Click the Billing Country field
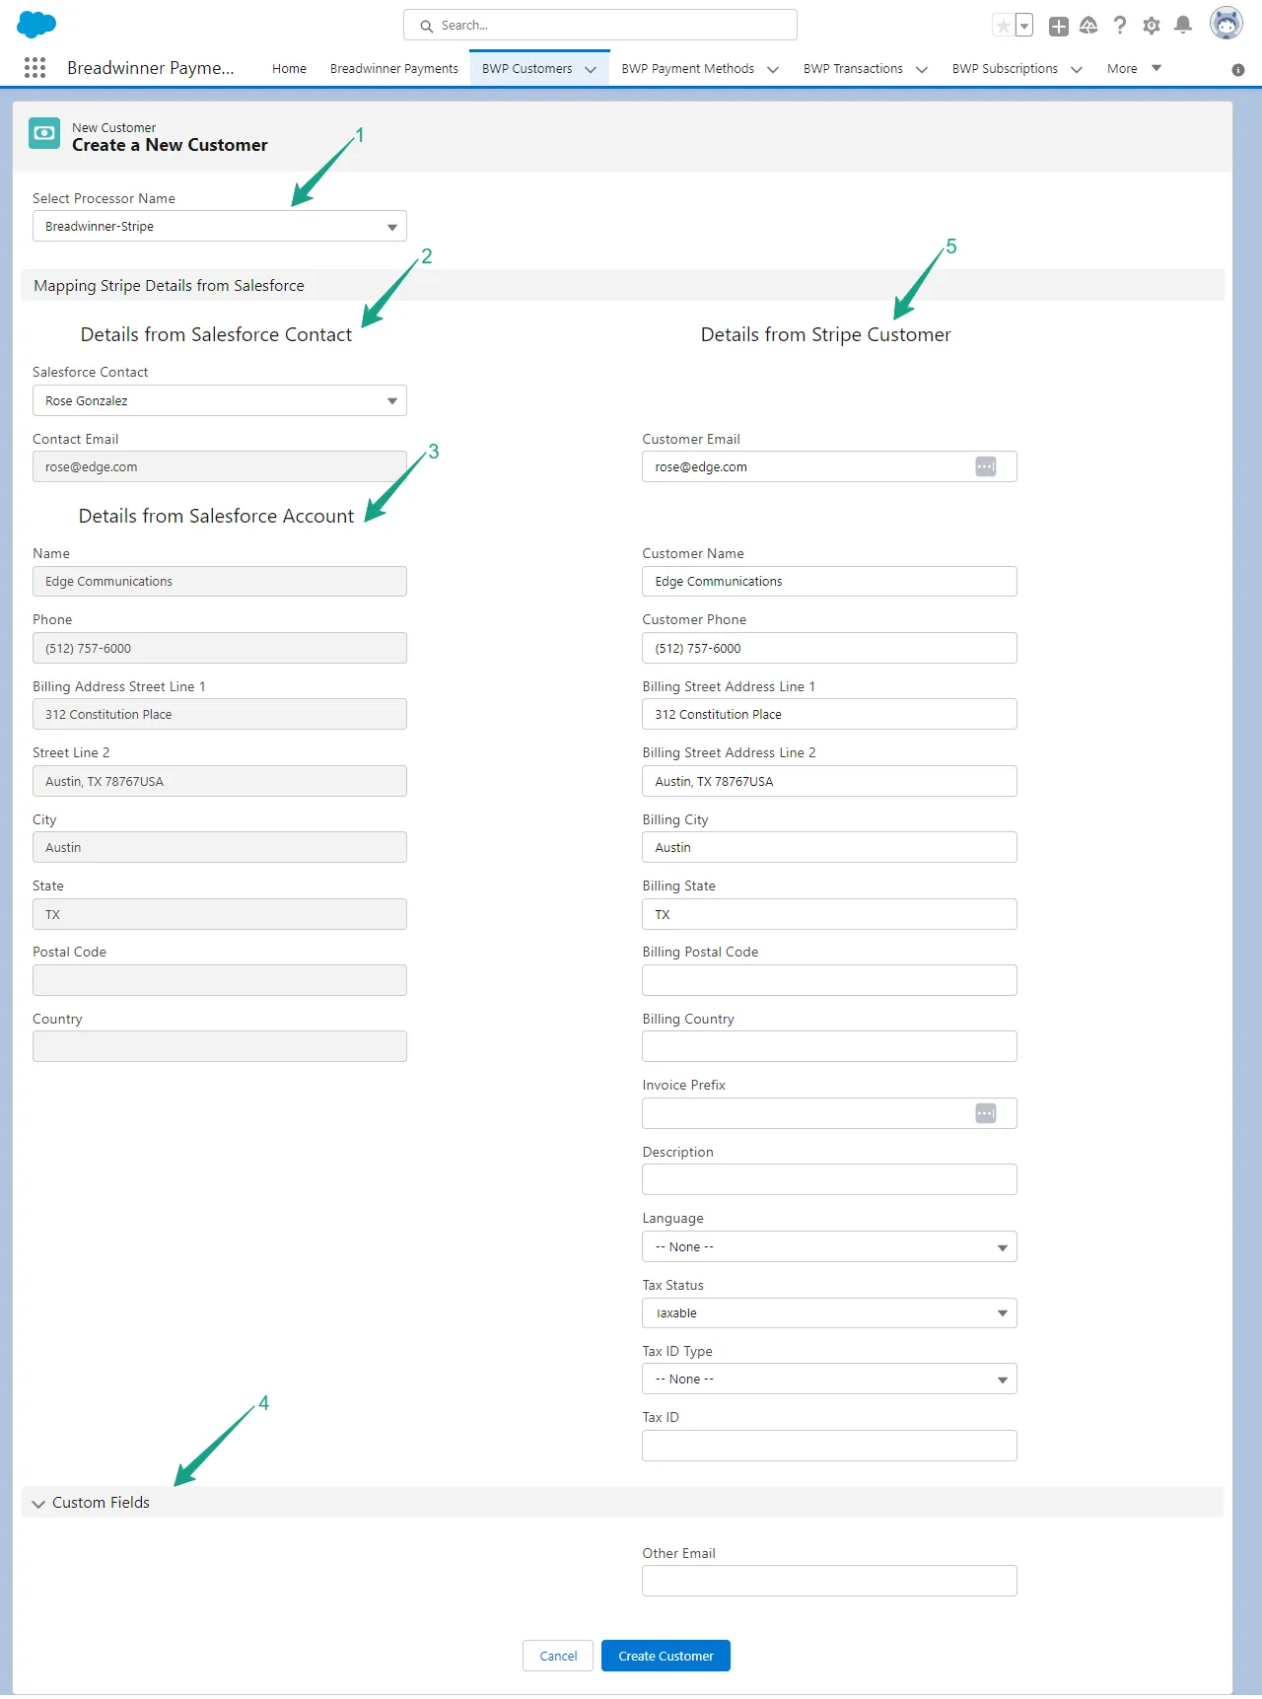The height and width of the screenshot is (1699, 1262). tap(829, 1046)
